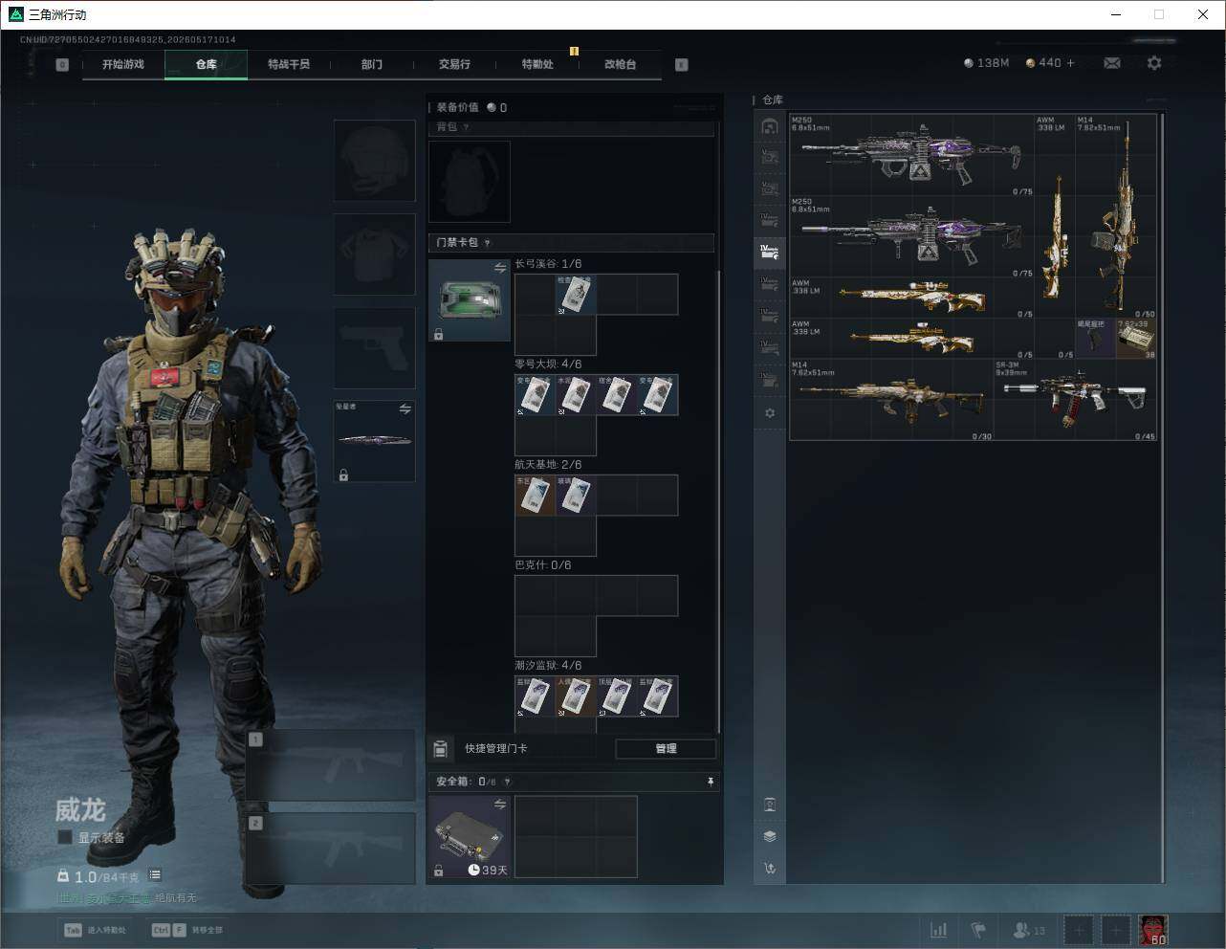Click the 巴克什: 0/6 label
This screenshot has height=949, width=1226.
[x=543, y=565]
